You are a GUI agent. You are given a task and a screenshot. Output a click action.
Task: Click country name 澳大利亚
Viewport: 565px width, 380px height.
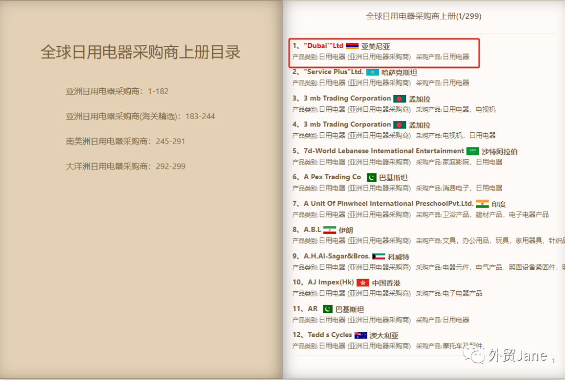[x=384, y=336]
